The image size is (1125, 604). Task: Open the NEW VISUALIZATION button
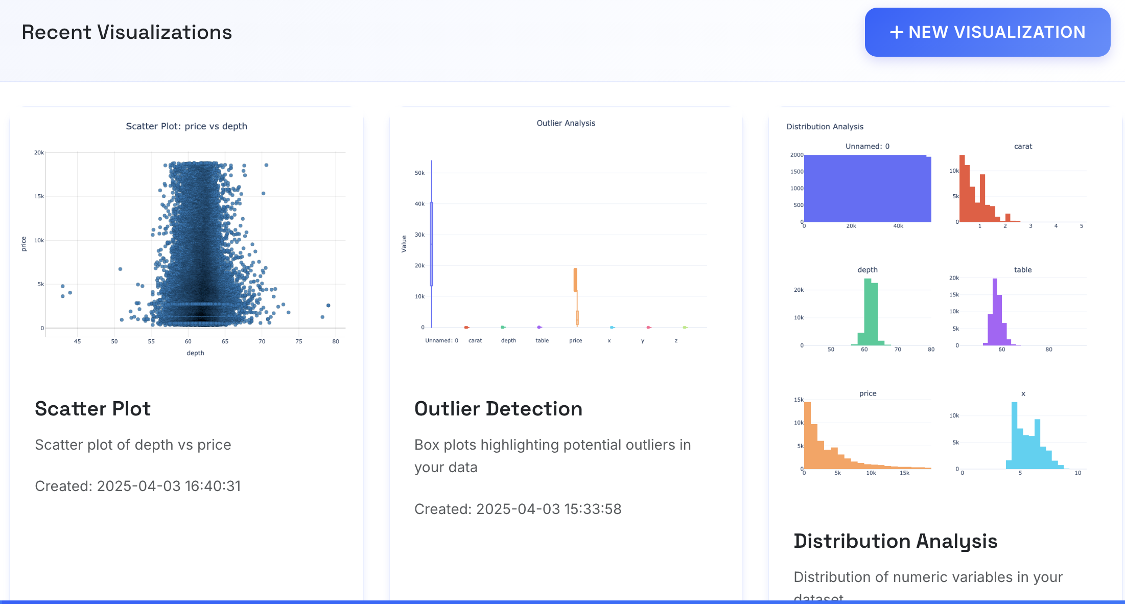[x=987, y=32]
